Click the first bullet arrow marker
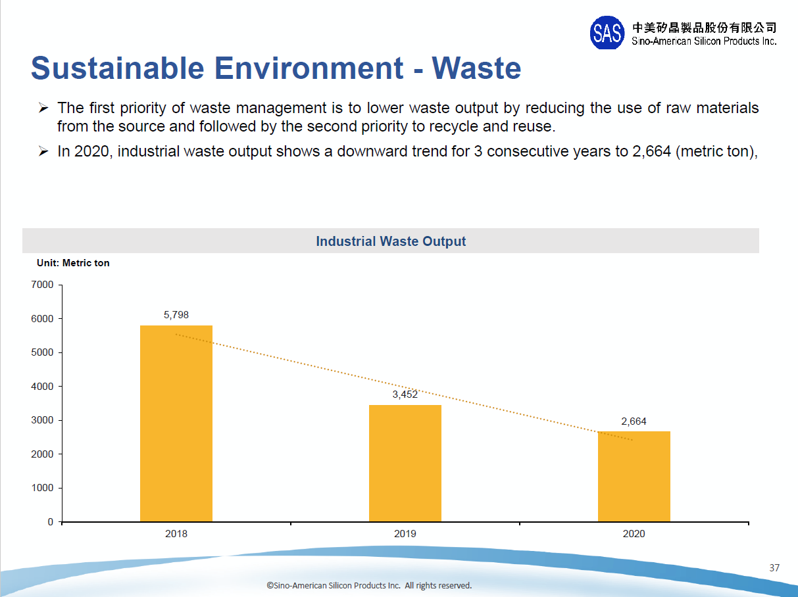798x597 pixels. (x=43, y=108)
